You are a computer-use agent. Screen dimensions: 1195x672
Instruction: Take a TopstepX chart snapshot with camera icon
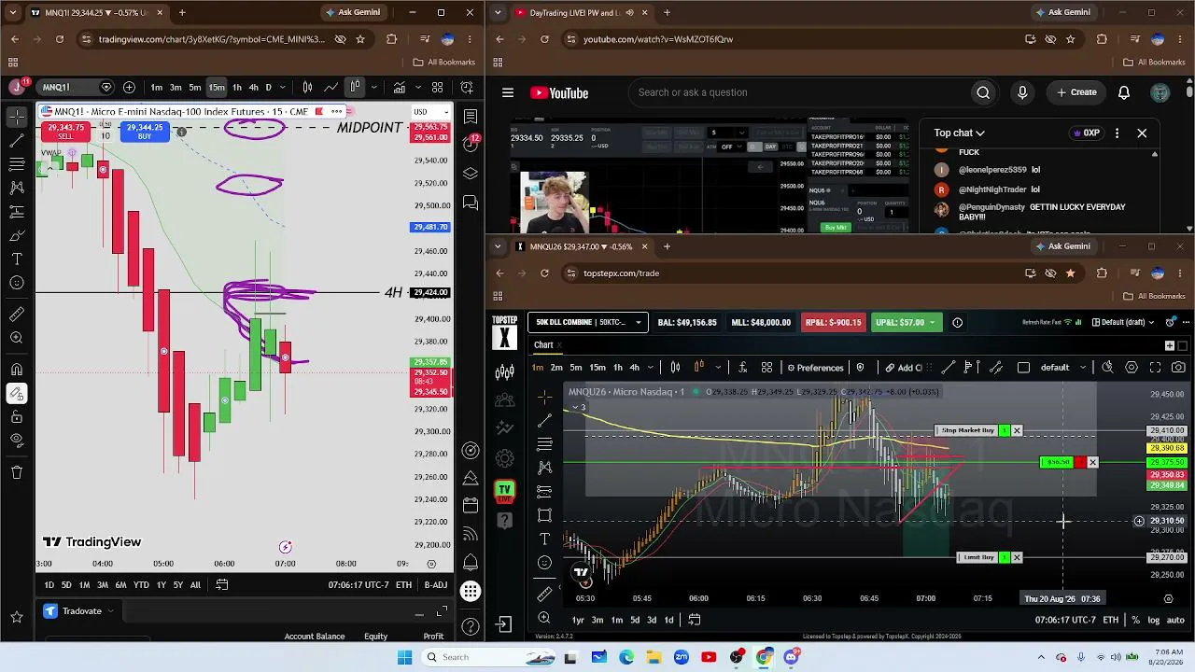1178,368
